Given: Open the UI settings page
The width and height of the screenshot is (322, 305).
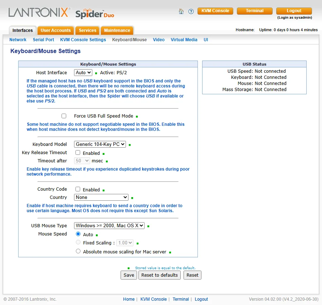Looking at the screenshot, I should (x=206, y=40).
